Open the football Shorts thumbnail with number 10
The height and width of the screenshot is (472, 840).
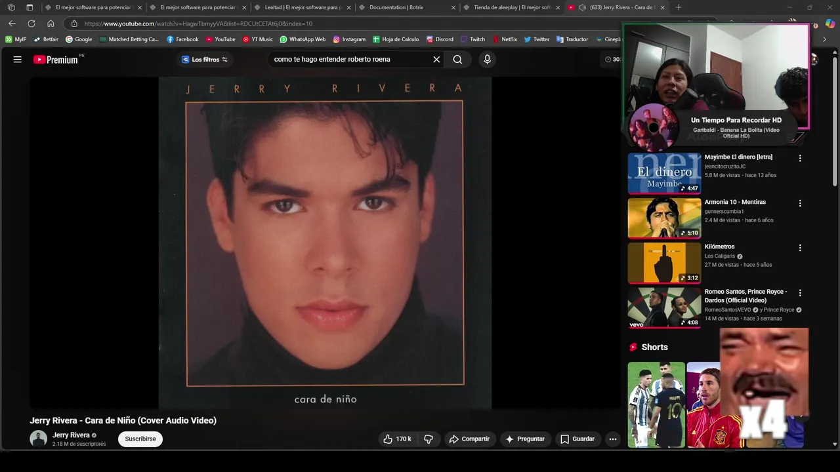(656, 404)
